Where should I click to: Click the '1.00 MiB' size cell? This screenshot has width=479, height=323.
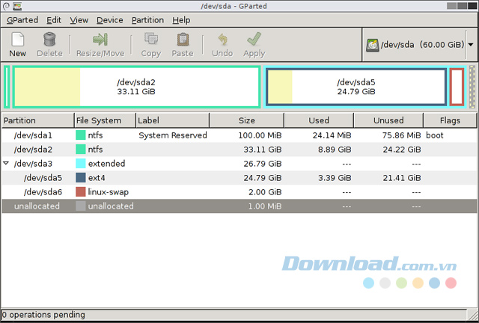click(x=265, y=206)
